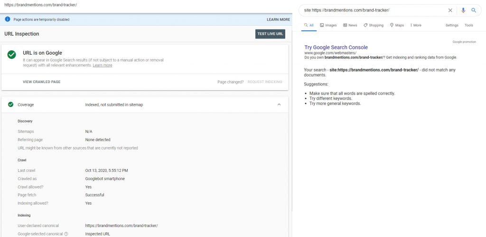Image resolution: width=486 pixels, height=237 pixels.
Task: Click the help icon next to Google-selected canonical
Action: click(66, 234)
